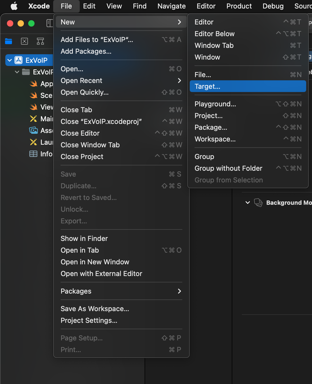Open the Find menu
The width and height of the screenshot is (312, 384).
click(140, 6)
